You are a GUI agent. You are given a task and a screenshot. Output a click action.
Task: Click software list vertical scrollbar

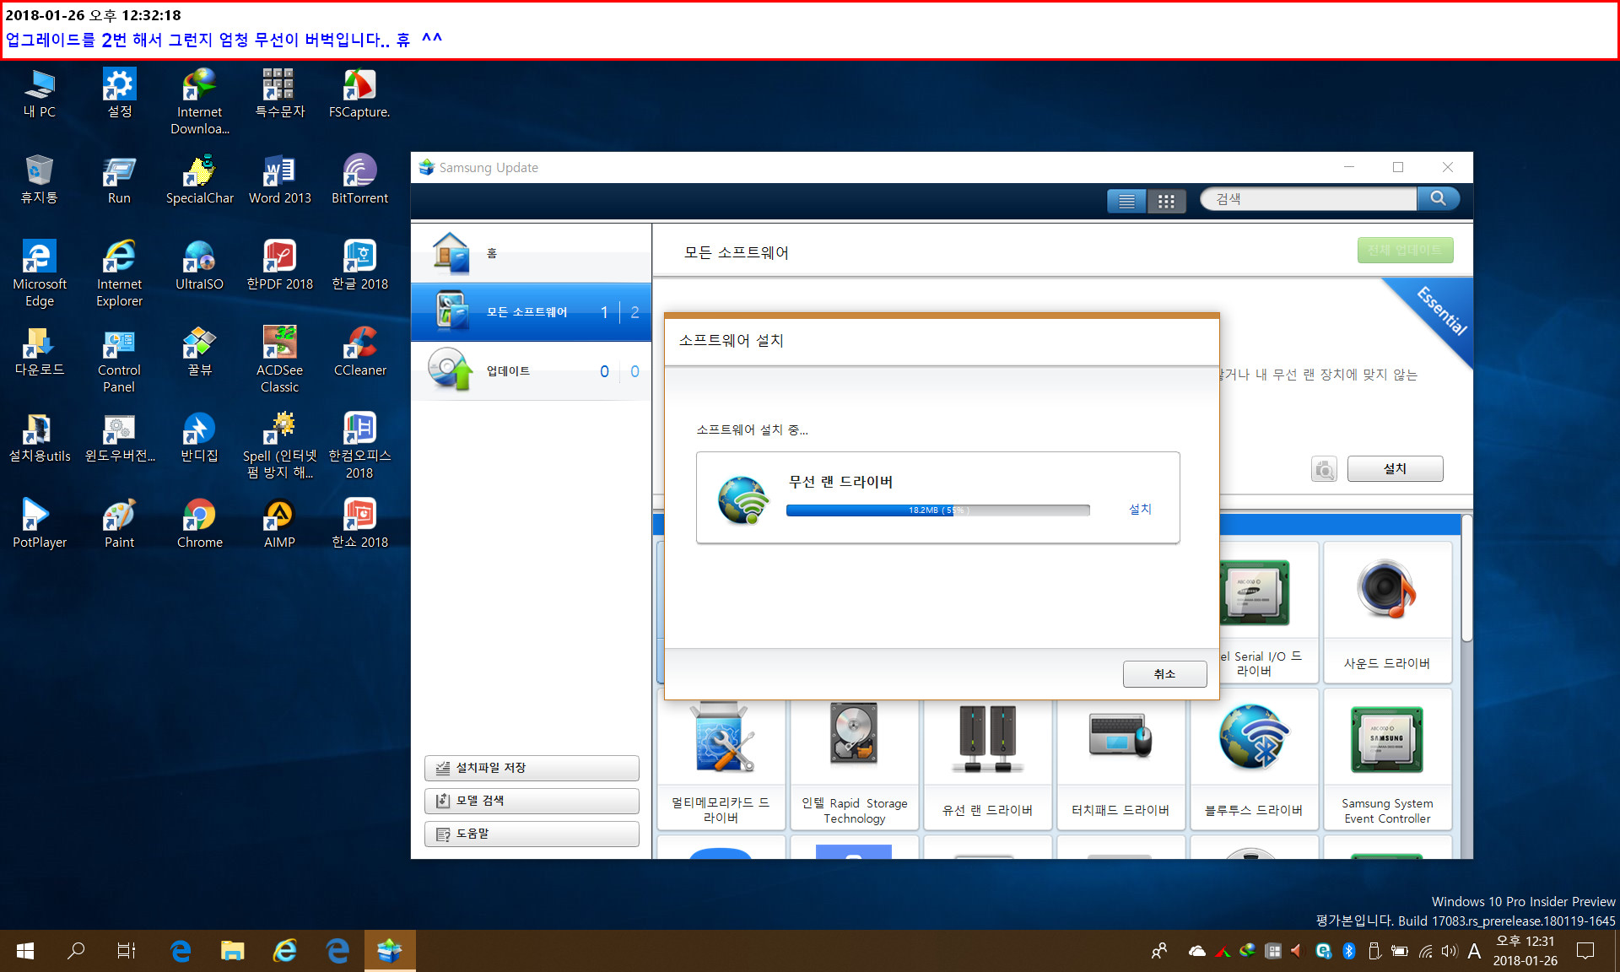coord(1466,579)
